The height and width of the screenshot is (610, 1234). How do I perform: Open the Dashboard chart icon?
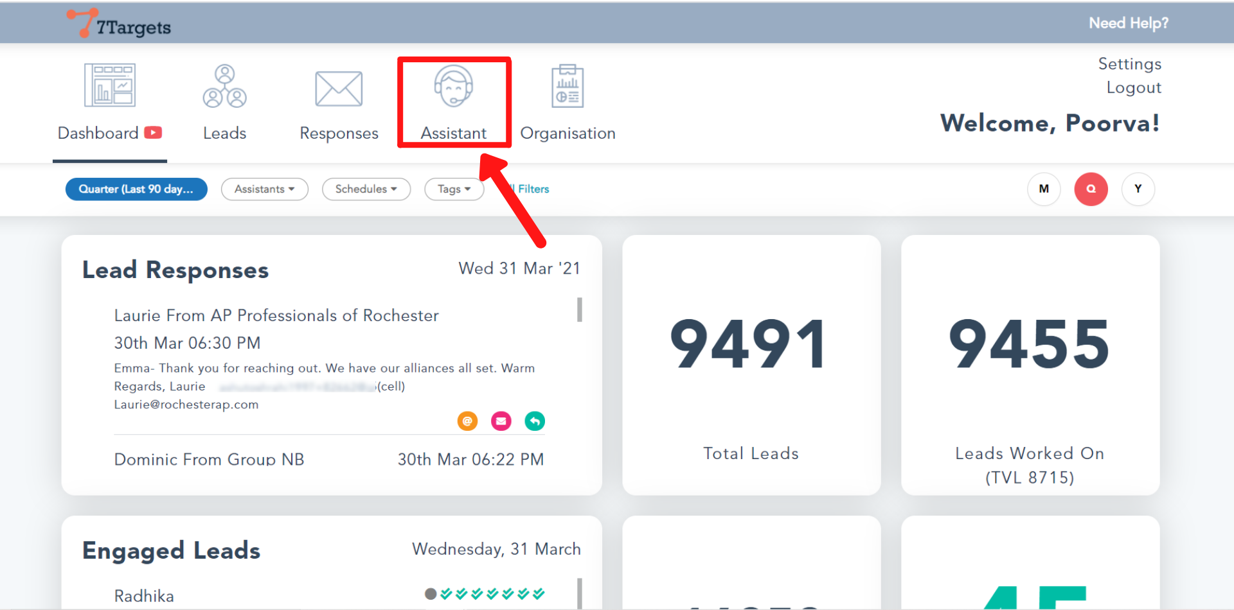click(110, 85)
